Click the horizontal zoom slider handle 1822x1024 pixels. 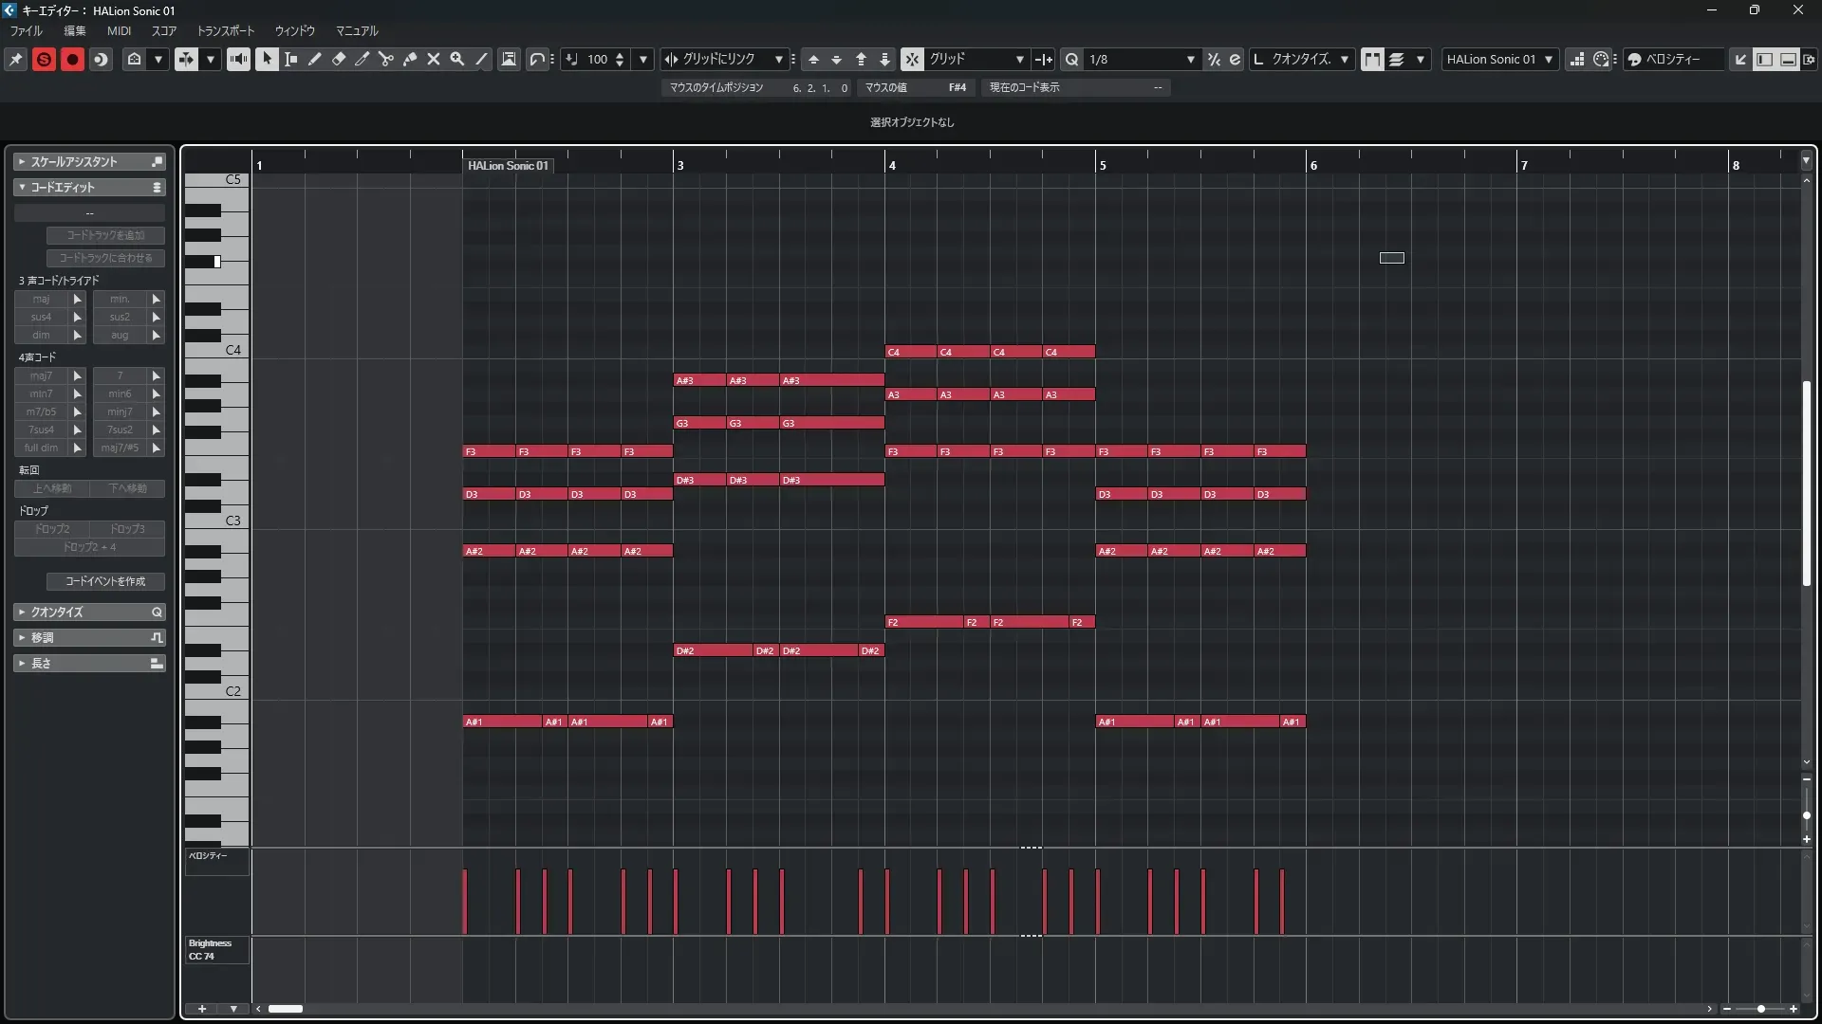click(x=1761, y=1009)
